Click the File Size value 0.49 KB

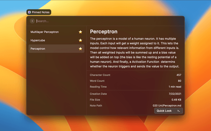pos(176,100)
